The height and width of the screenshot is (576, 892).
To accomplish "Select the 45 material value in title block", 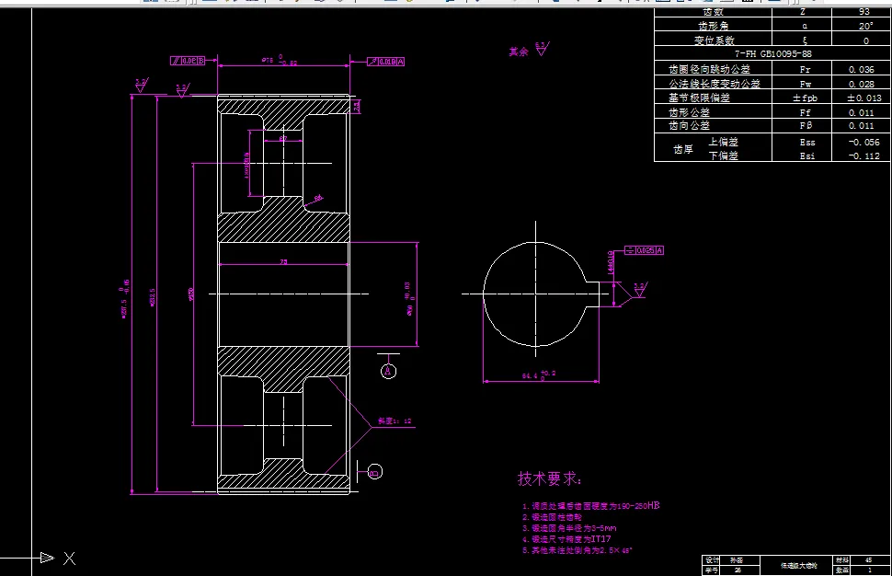I will [869, 560].
